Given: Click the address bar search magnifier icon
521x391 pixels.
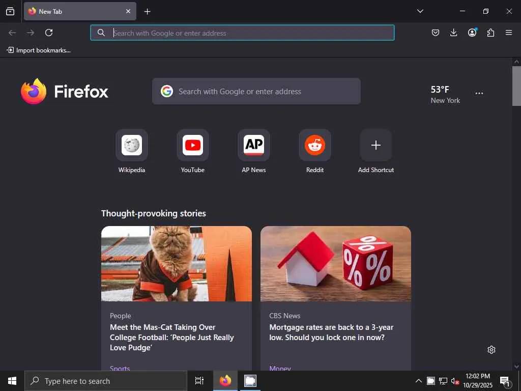Looking at the screenshot, I should click(x=101, y=33).
